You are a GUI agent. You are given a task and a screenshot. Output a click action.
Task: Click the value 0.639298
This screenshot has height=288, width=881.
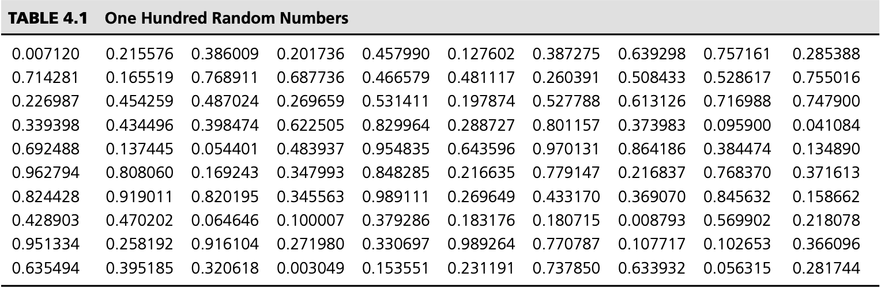point(652,55)
